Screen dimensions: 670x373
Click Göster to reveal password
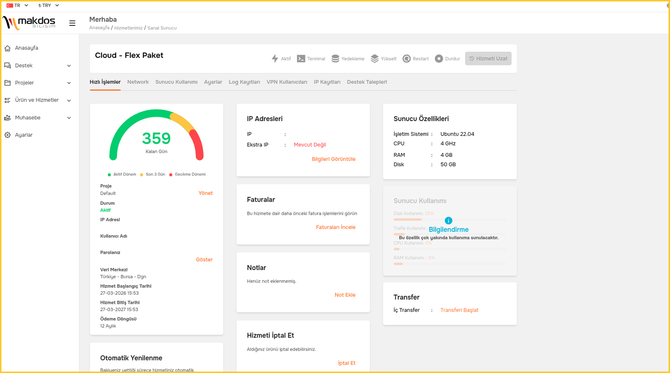pos(204,259)
